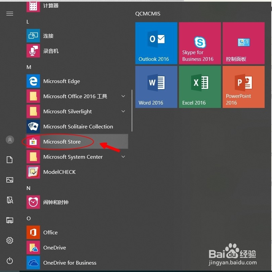272x272 pixels.
Task: Open the Connect (连接) app icon
Action: click(x=33, y=36)
